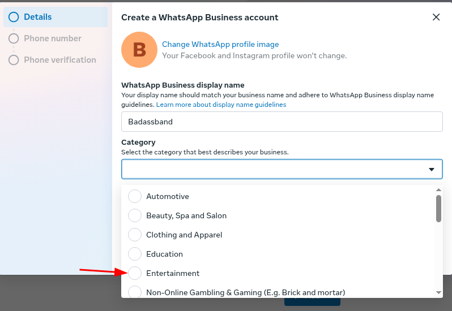Screen dimensions: 452x311
Task: Select the Automotive radio button
Action: click(x=135, y=196)
